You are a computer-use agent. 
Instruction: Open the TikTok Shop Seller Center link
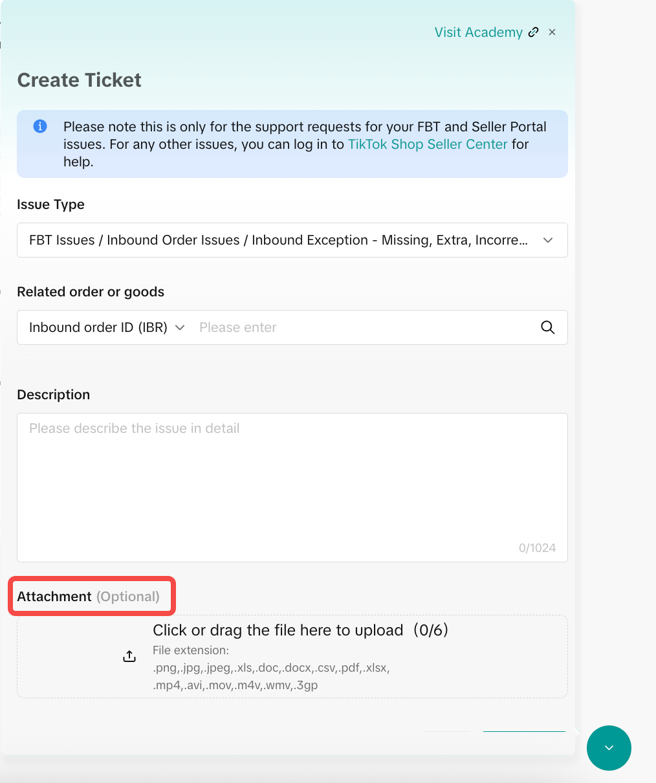coord(428,144)
